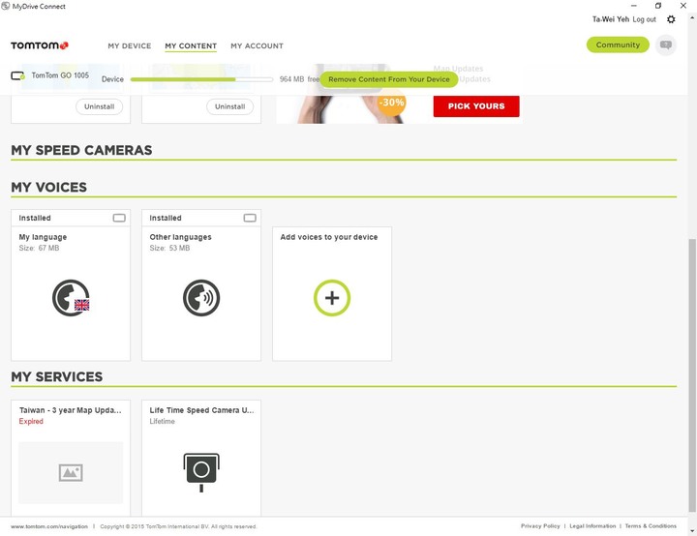This screenshot has width=697, height=536.
Task: Click the TomTom GO 1005 device icon
Action: pos(17,75)
